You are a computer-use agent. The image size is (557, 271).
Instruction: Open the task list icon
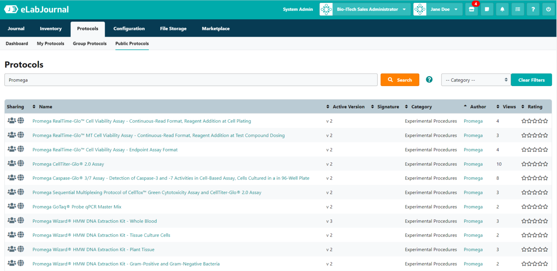coord(518,10)
